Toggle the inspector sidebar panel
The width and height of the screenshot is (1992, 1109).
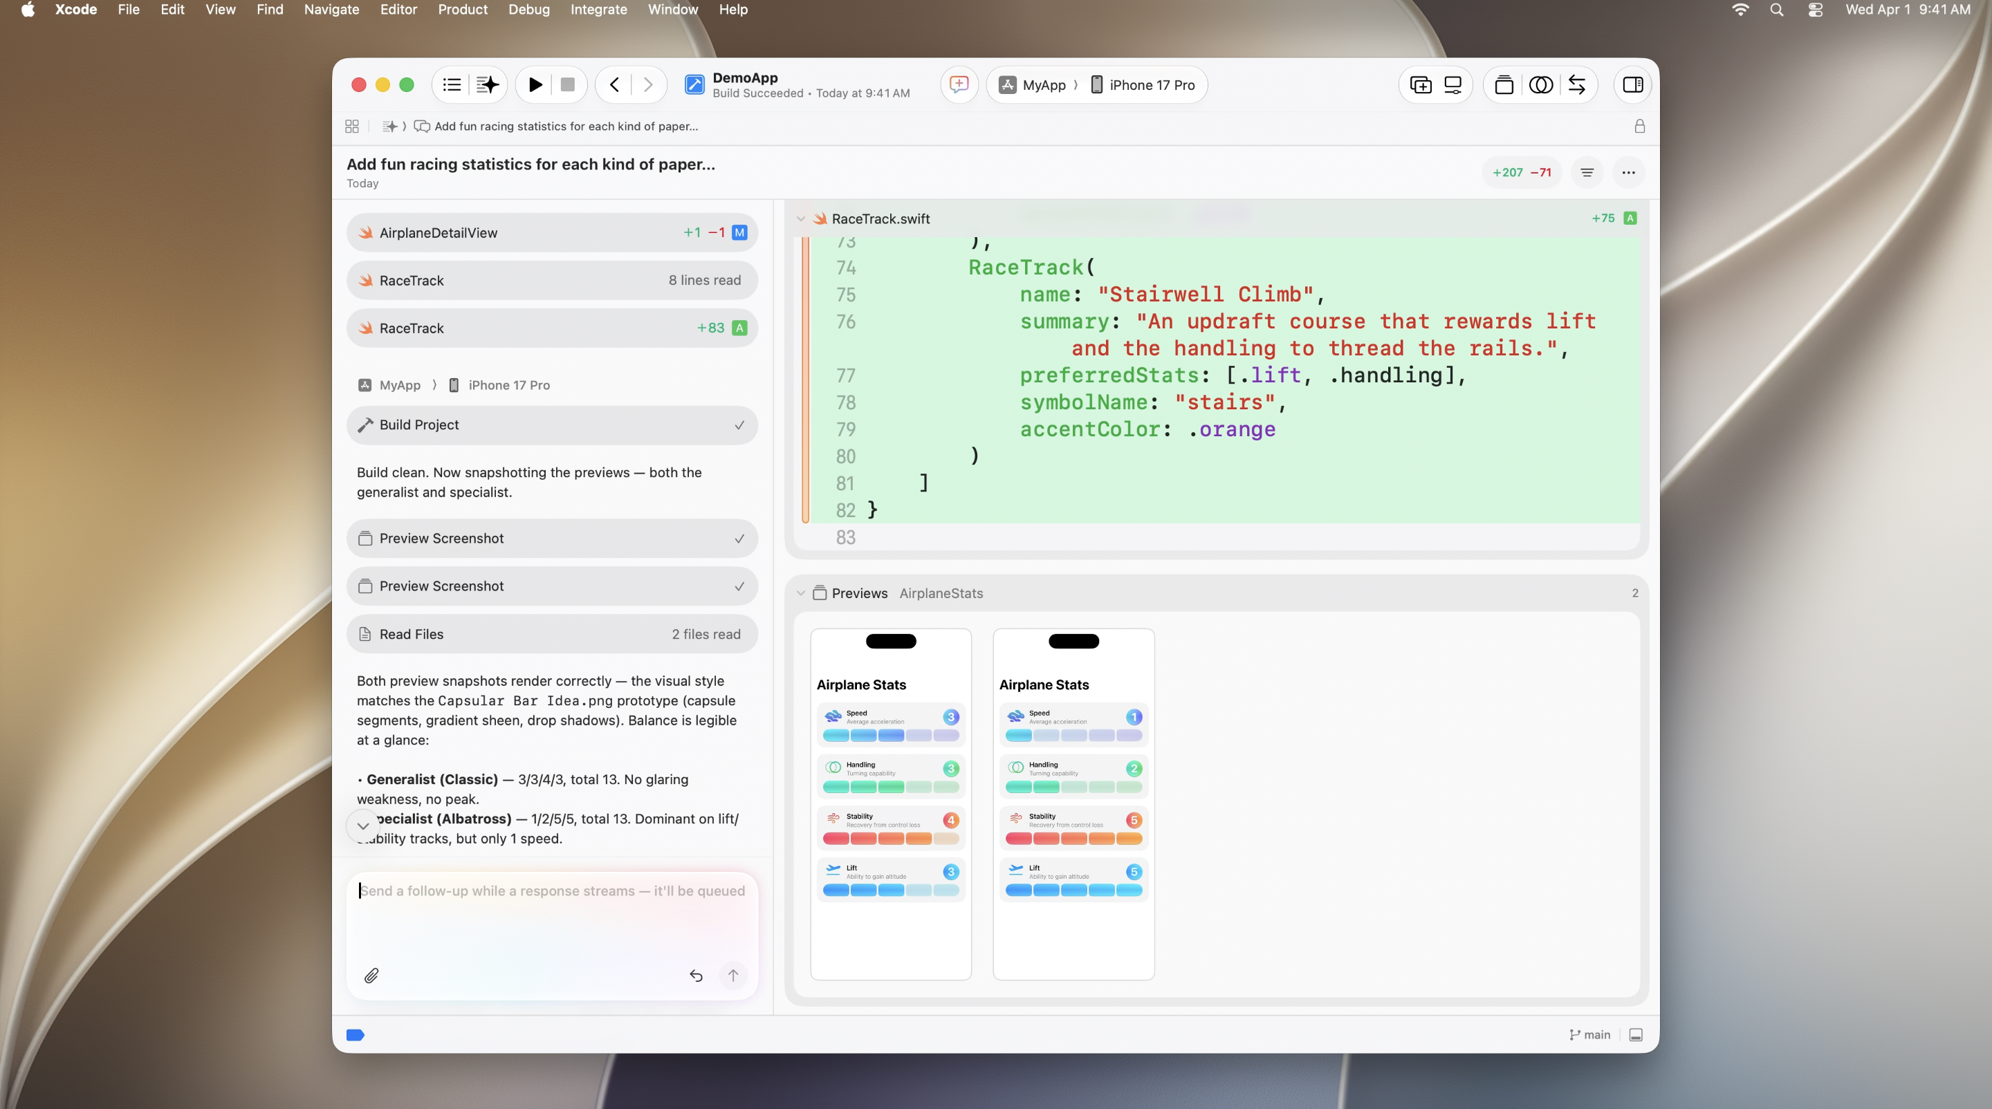(x=1633, y=85)
